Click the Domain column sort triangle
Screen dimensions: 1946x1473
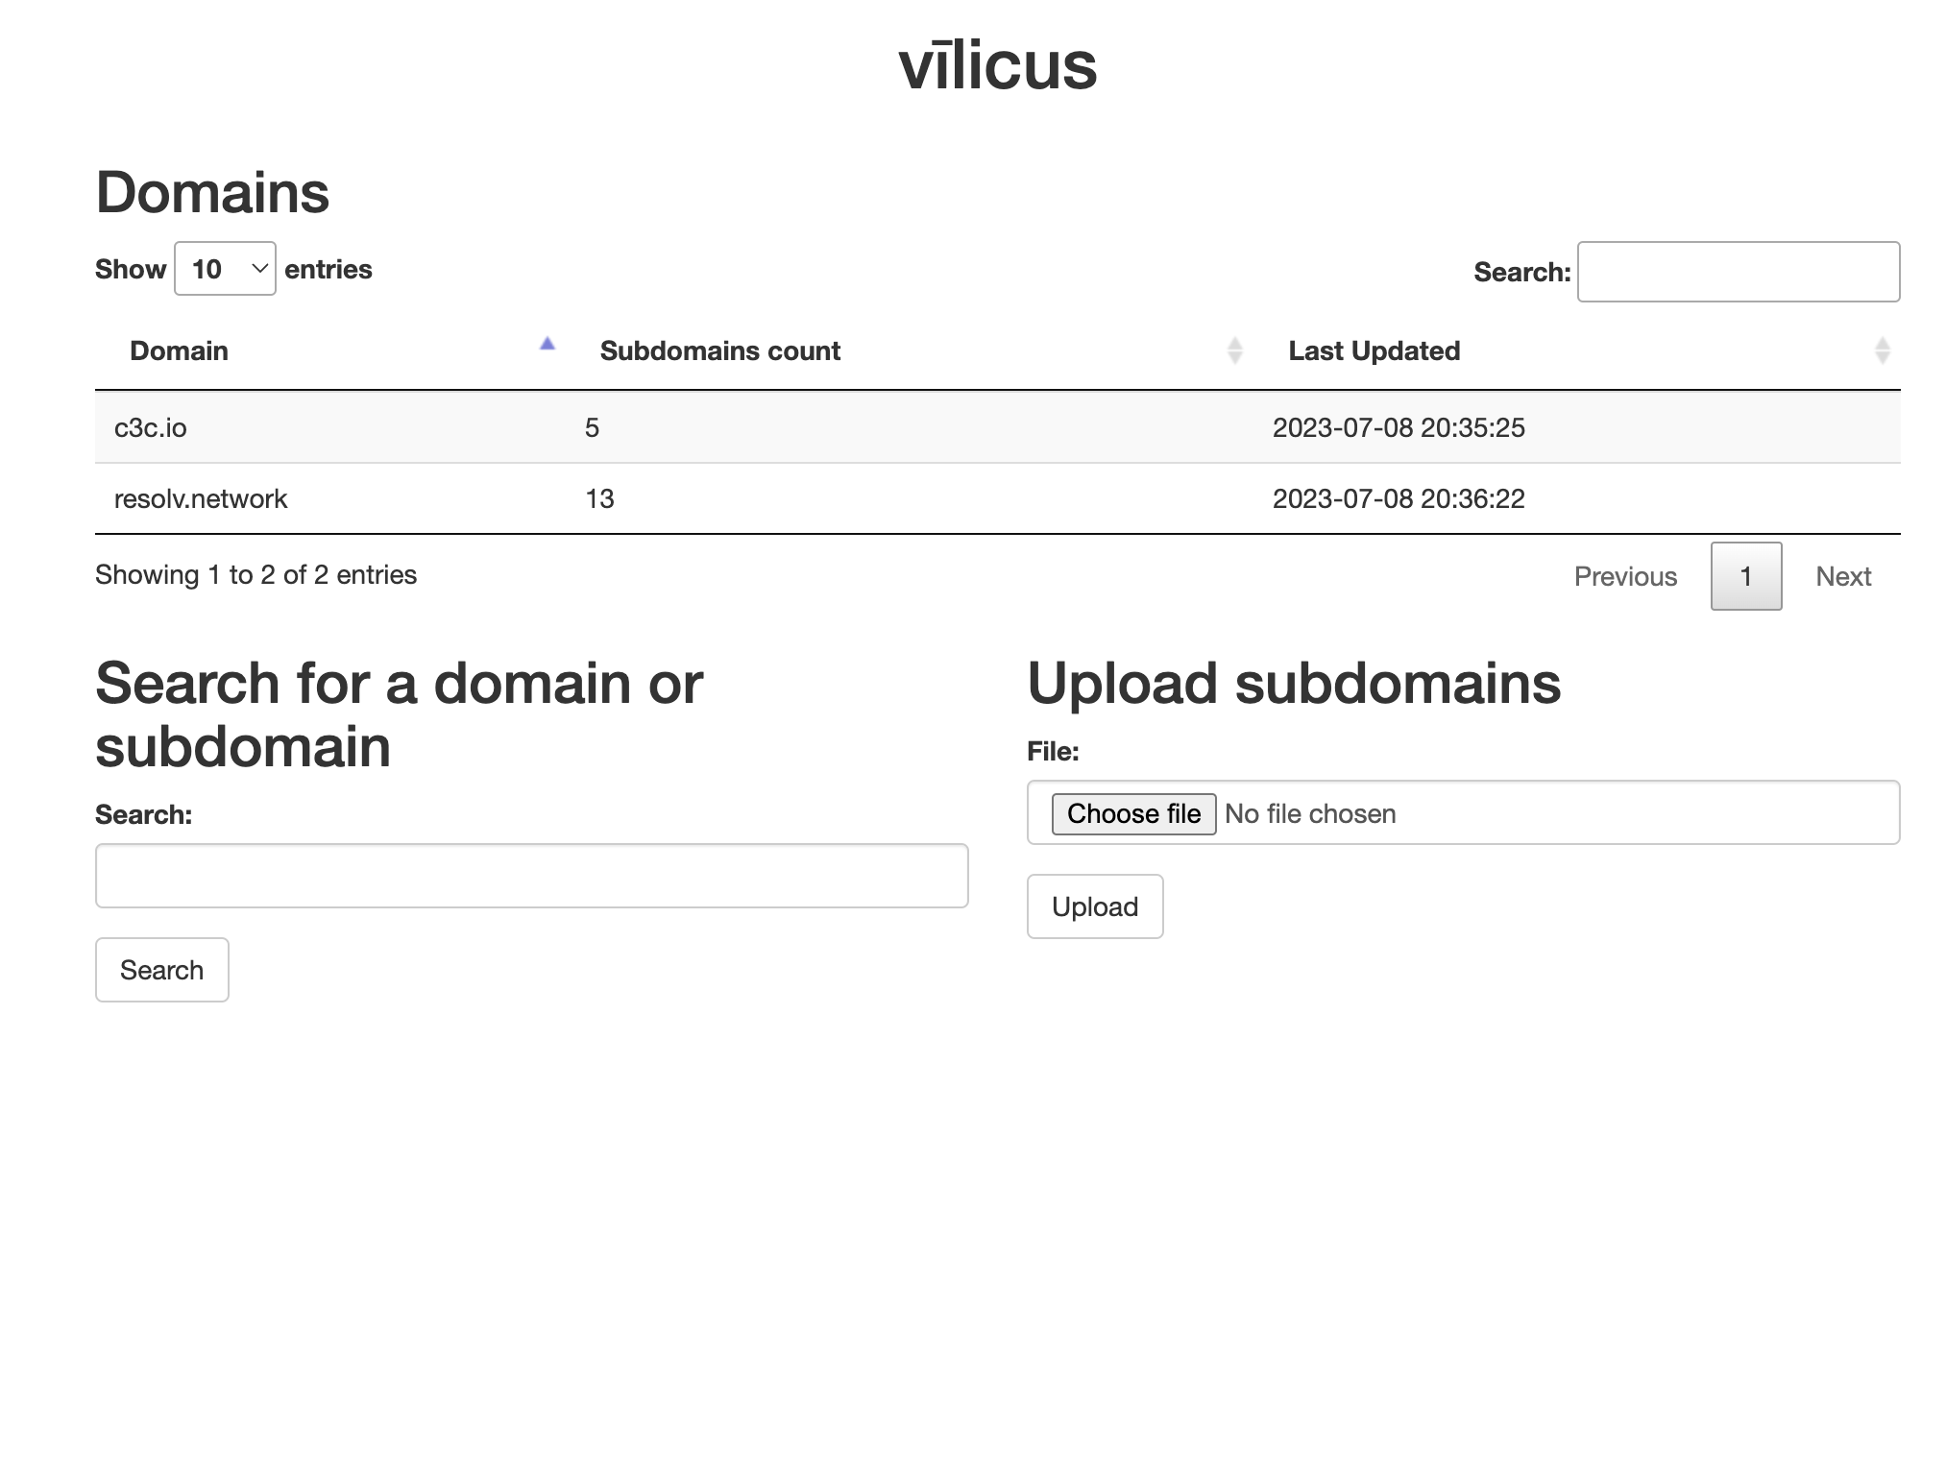(547, 346)
